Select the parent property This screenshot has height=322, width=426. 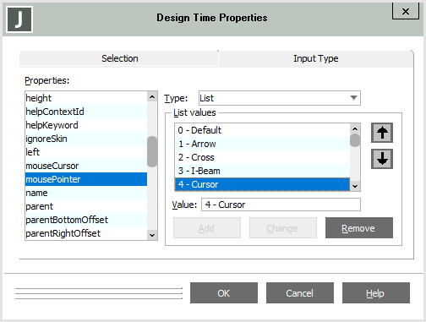(x=86, y=206)
